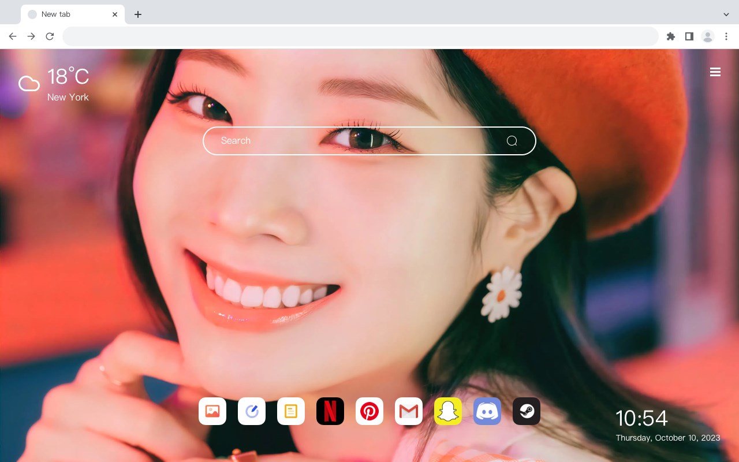The height and width of the screenshot is (462, 739).
Task: Go forward to next page
Action: [31, 36]
